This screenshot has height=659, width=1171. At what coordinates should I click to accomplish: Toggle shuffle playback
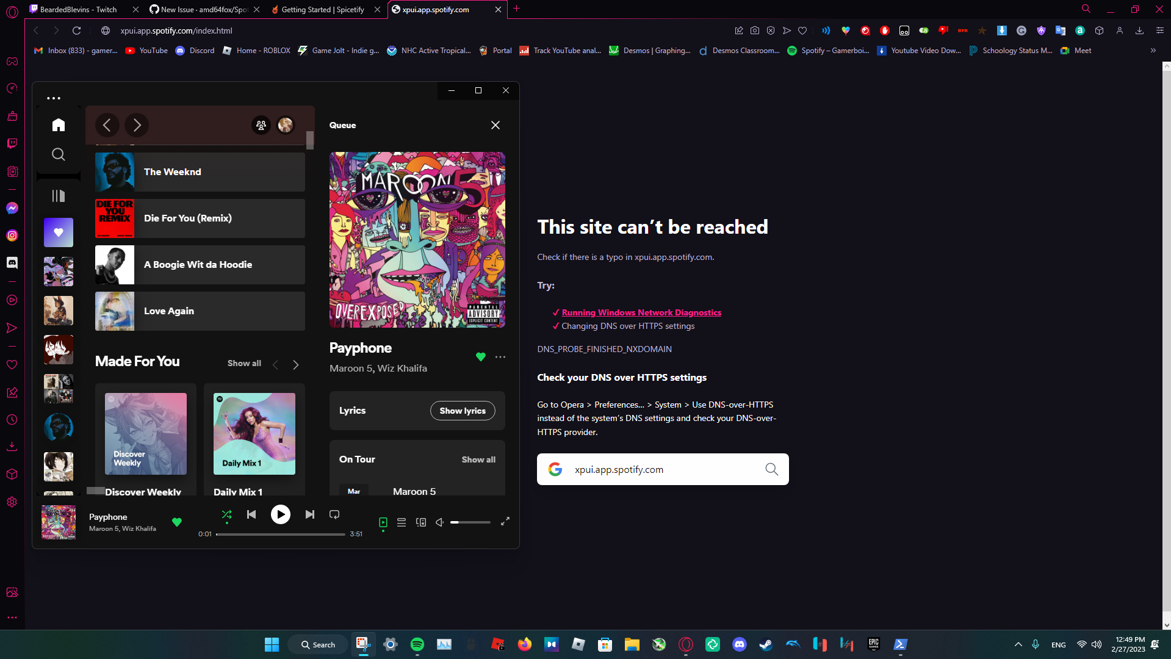pyautogui.click(x=226, y=514)
